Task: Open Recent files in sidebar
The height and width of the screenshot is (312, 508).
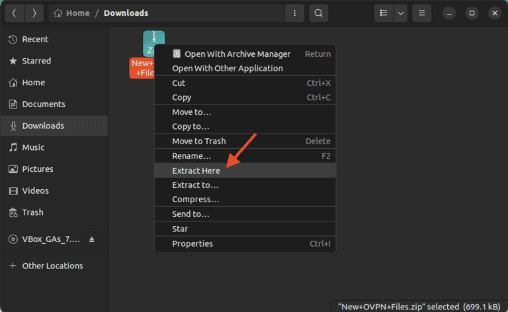Action: (x=35, y=40)
